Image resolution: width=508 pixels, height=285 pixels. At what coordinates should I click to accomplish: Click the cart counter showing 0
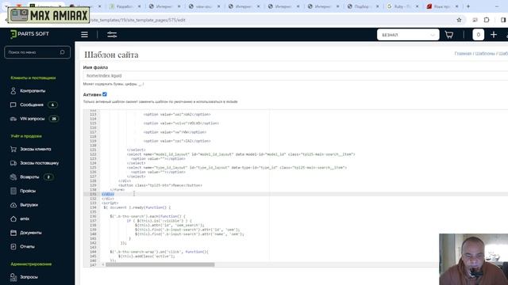pyautogui.click(x=478, y=35)
